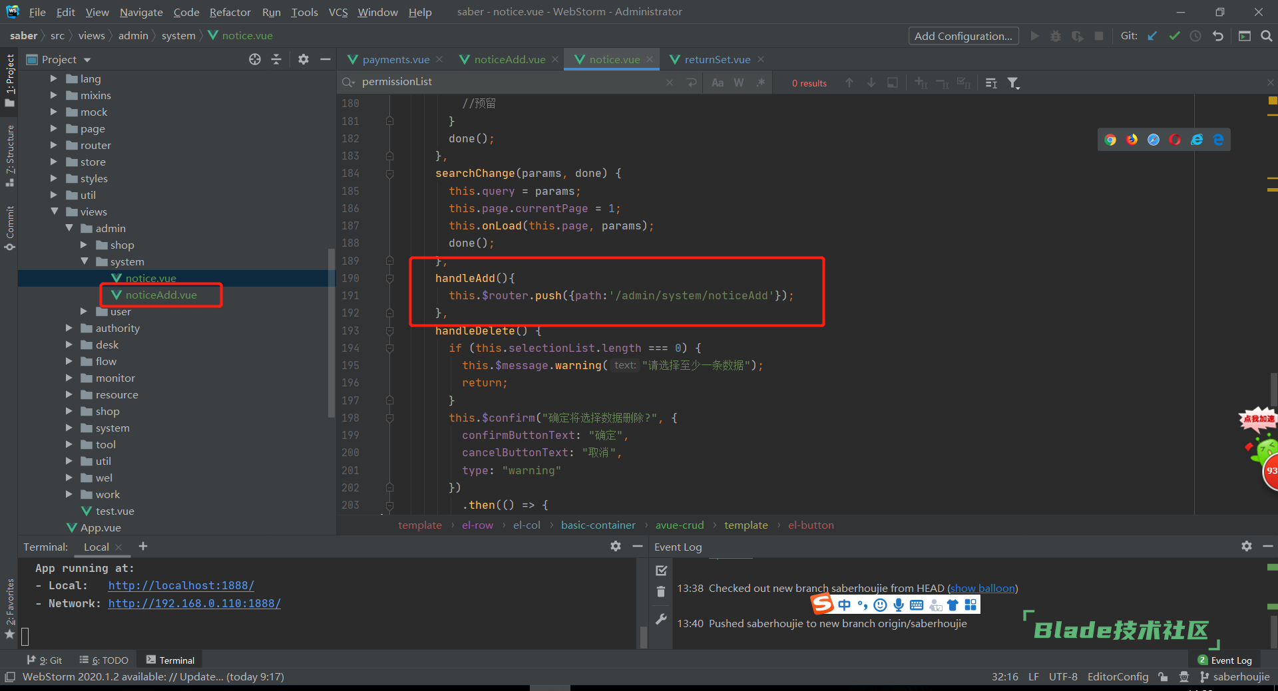Open 9: Git tool window button

click(45, 660)
